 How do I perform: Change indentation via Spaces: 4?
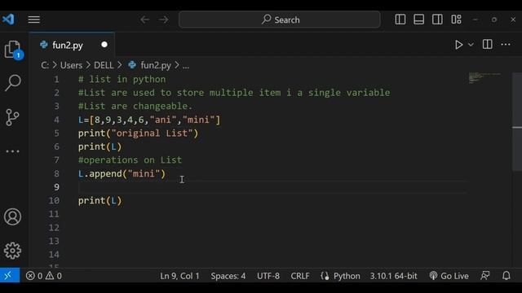pos(228,276)
